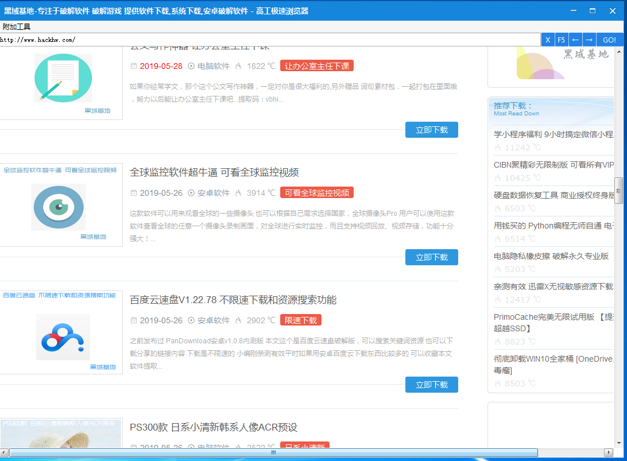Click the horizontal scrollbar left arrow
Image resolution: width=627 pixels, height=461 pixels.
[x=5, y=452]
